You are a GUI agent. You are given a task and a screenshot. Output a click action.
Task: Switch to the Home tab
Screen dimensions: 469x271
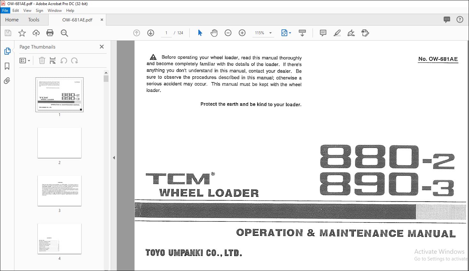coord(12,19)
